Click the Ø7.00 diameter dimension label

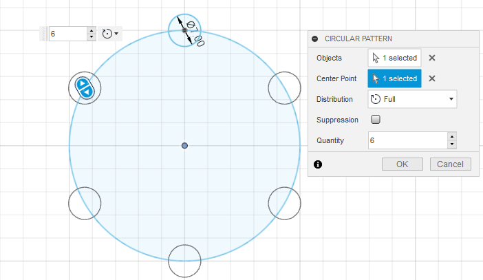(195, 34)
